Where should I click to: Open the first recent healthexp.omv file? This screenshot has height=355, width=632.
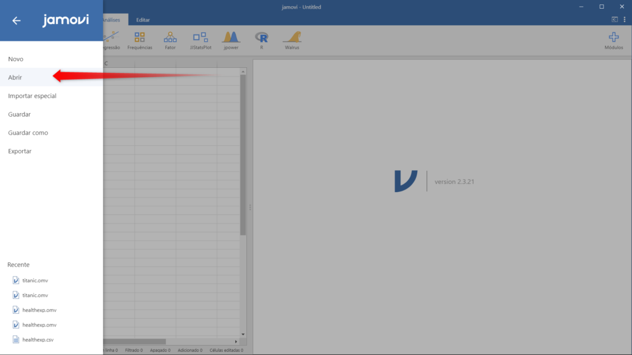tap(39, 310)
